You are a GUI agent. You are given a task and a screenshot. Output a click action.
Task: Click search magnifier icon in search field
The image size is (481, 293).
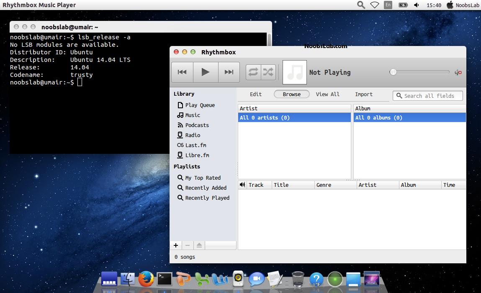[x=399, y=96]
